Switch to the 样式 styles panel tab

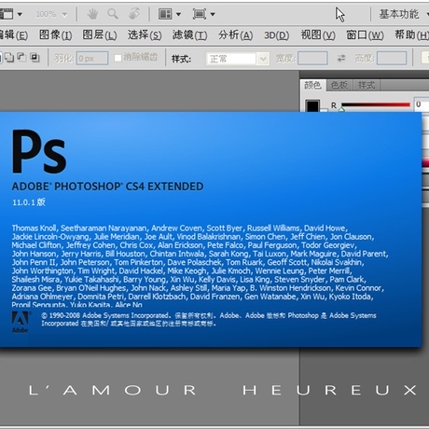coord(367,85)
